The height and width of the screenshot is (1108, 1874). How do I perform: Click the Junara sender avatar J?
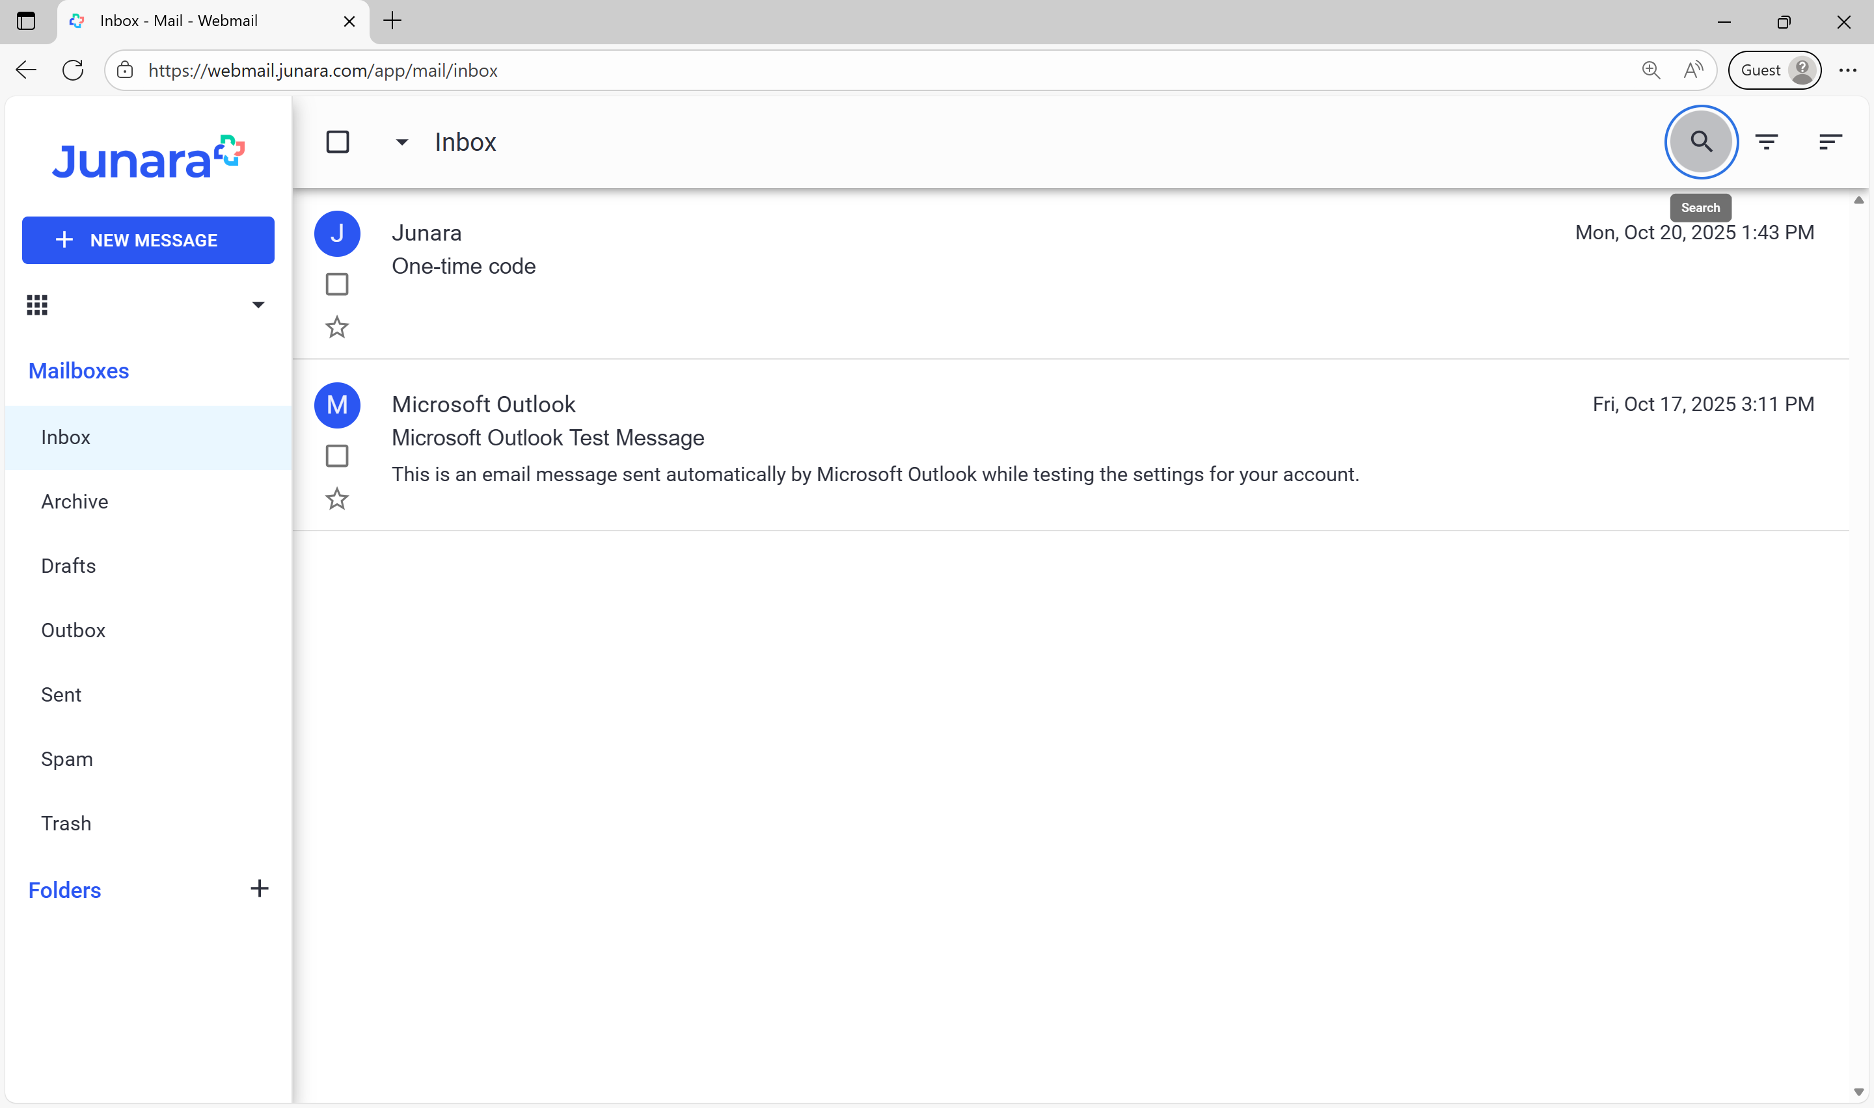coord(337,233)
